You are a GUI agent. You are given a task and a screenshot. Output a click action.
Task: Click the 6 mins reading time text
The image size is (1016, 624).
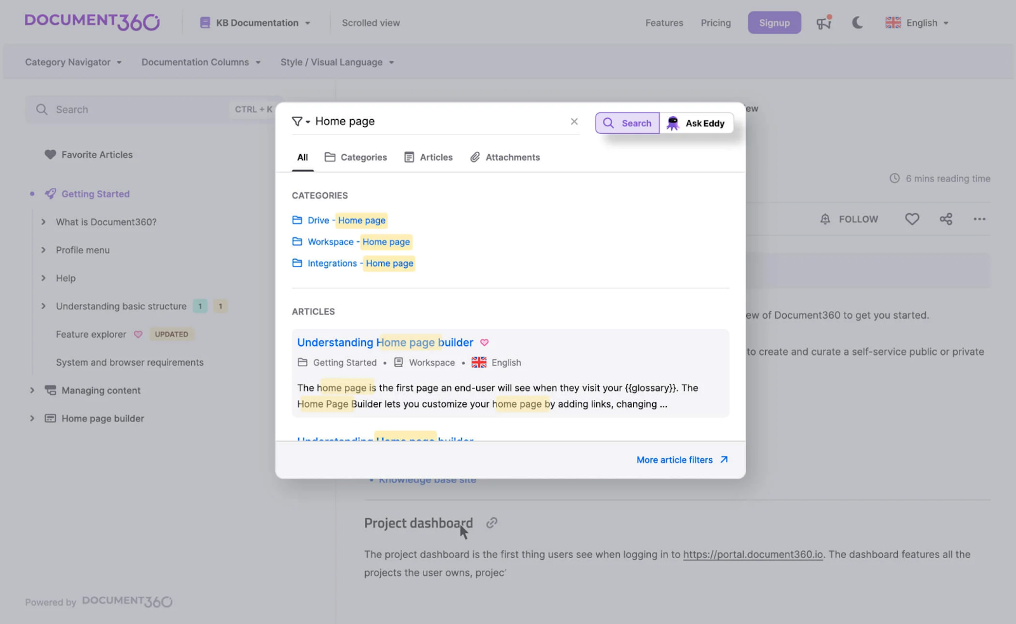point(948,179)
